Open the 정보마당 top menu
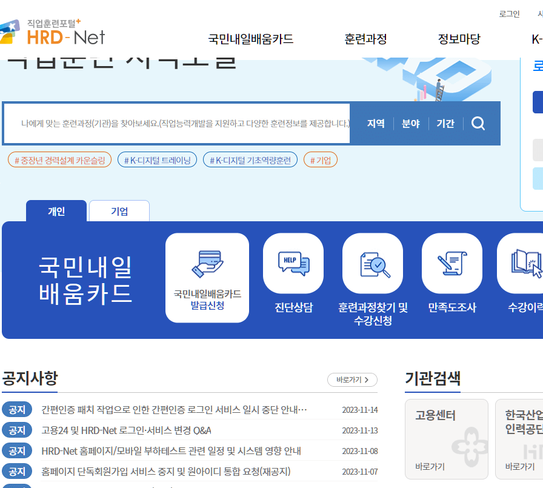The width and height of the screenshot is (543, 488). [459, 39]
